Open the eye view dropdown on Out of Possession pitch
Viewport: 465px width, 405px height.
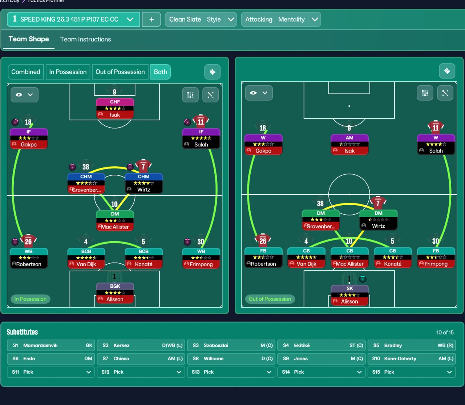tap(259, 93)
